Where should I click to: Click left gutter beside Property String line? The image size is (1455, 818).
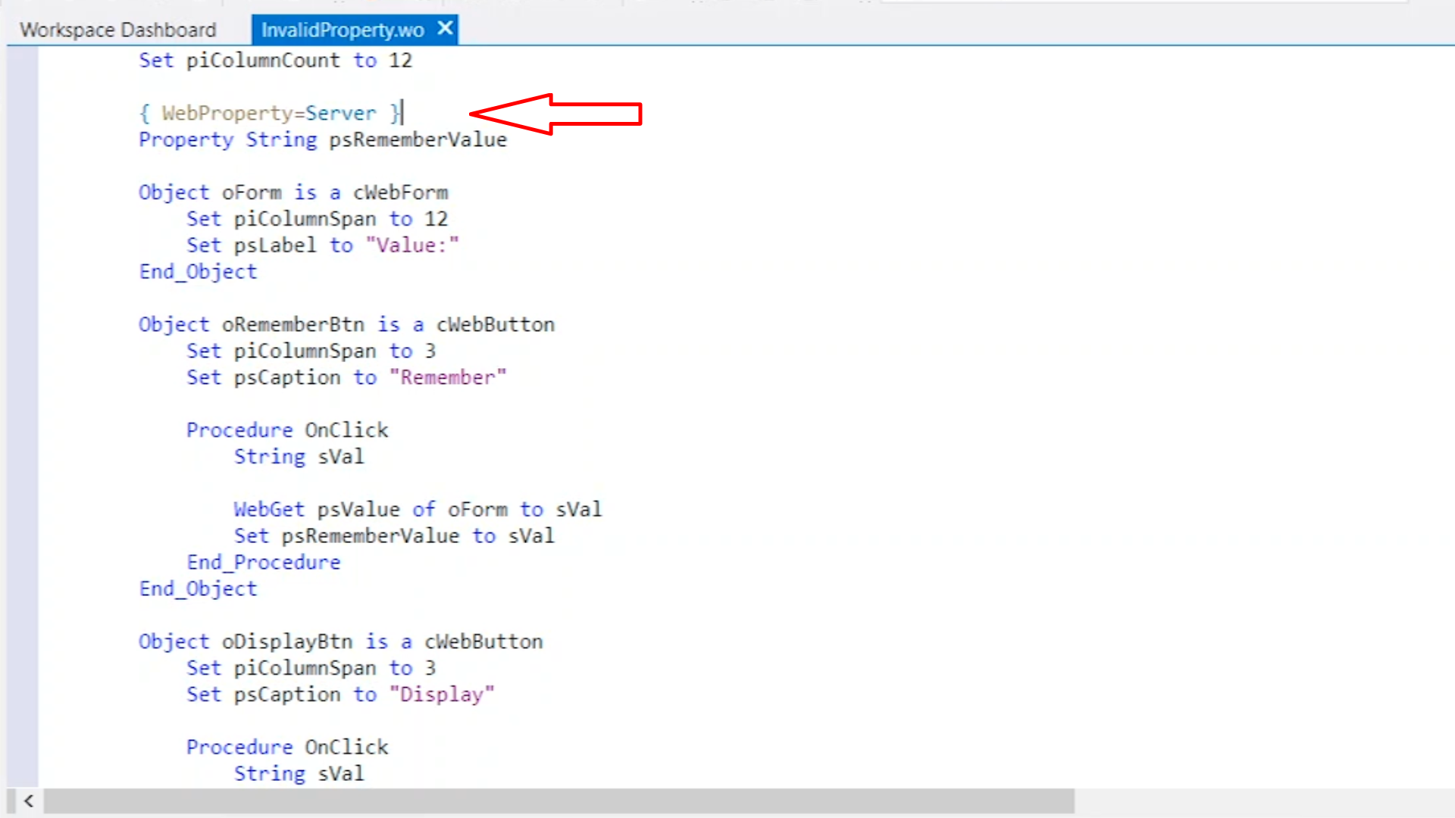(23, 140)
